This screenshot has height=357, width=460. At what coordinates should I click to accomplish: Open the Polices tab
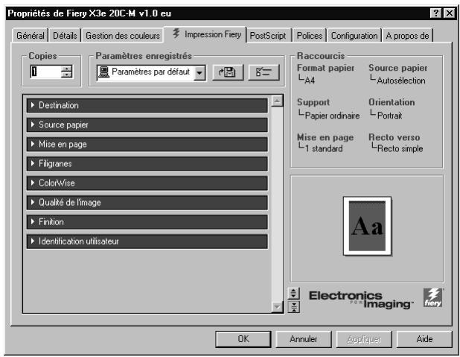coord(310,36)
